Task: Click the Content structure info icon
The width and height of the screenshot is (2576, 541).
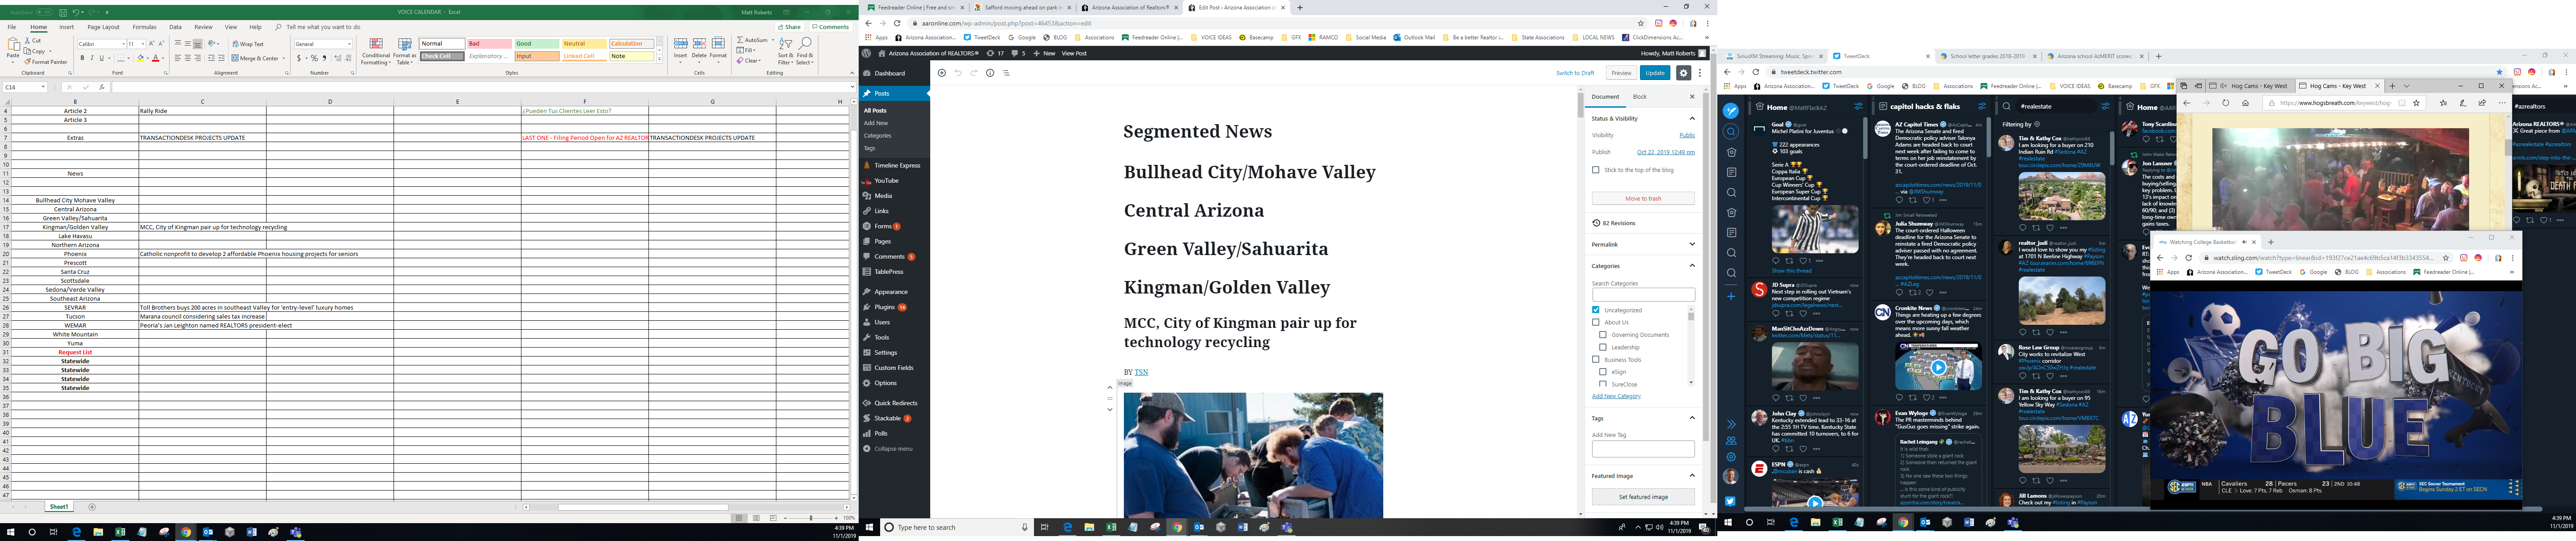Action: coord(990,73)
